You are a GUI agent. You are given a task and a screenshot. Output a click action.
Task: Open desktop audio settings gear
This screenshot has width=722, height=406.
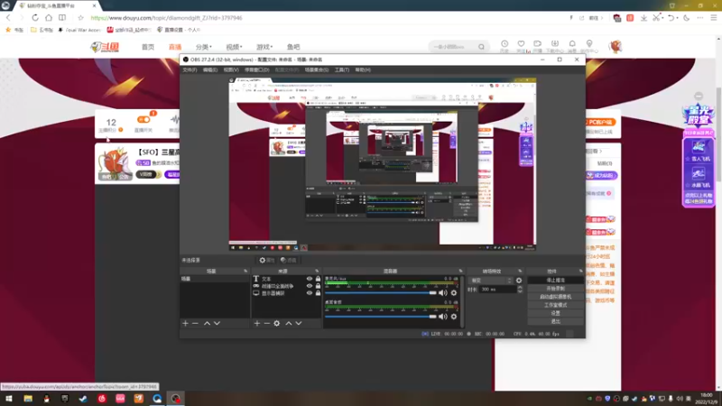coord(454,317)
